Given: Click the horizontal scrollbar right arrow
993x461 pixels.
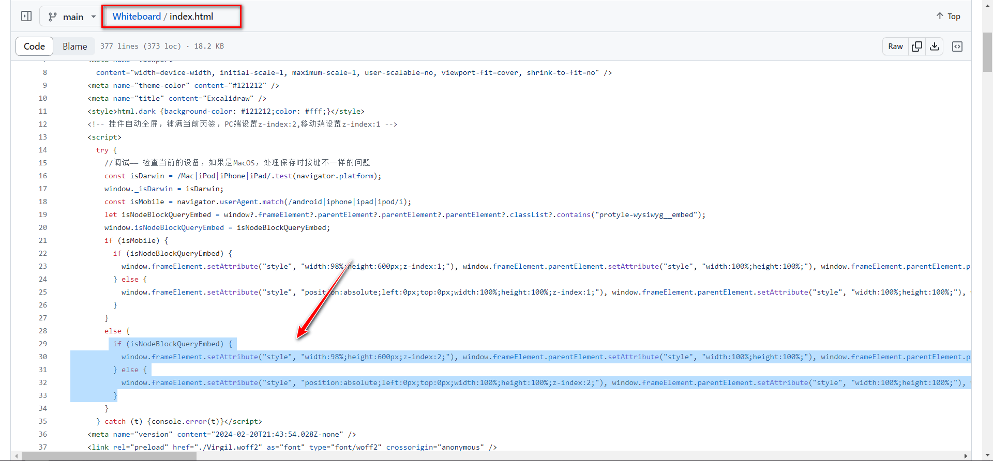Looking at the screenshot, I should point(966,456).
